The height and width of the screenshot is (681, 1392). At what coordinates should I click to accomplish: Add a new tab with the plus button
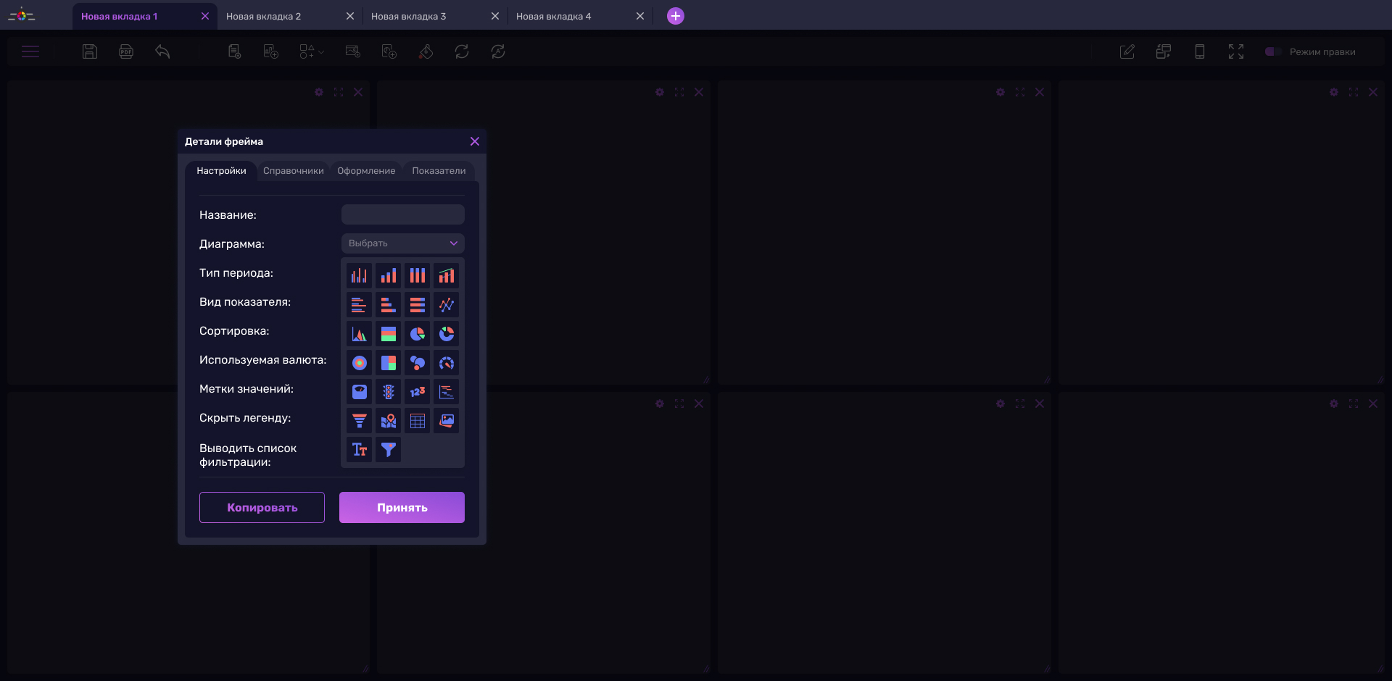pos(676,16)
